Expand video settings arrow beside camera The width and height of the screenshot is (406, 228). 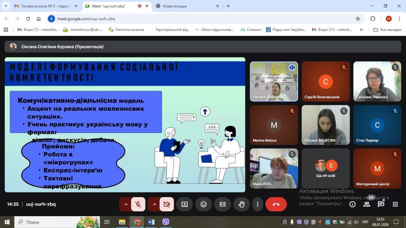coord(155,204)
